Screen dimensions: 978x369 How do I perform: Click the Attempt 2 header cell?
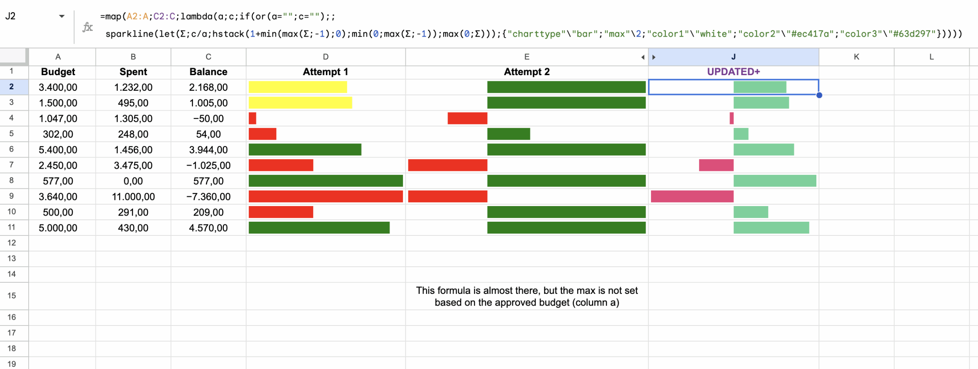click(x=527, y=71)
